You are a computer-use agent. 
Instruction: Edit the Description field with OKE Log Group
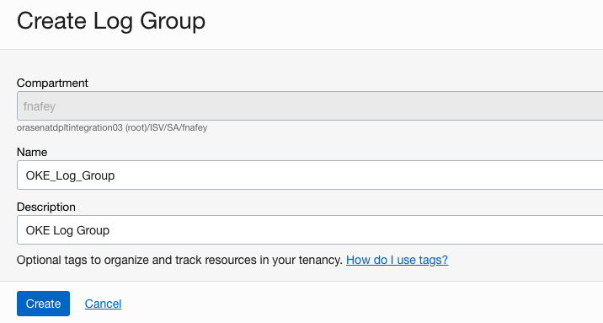click(310, 230)
